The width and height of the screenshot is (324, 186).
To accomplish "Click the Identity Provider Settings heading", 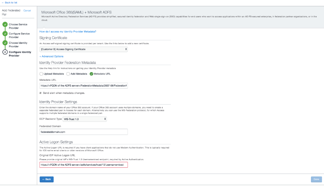I will point(58,102).
